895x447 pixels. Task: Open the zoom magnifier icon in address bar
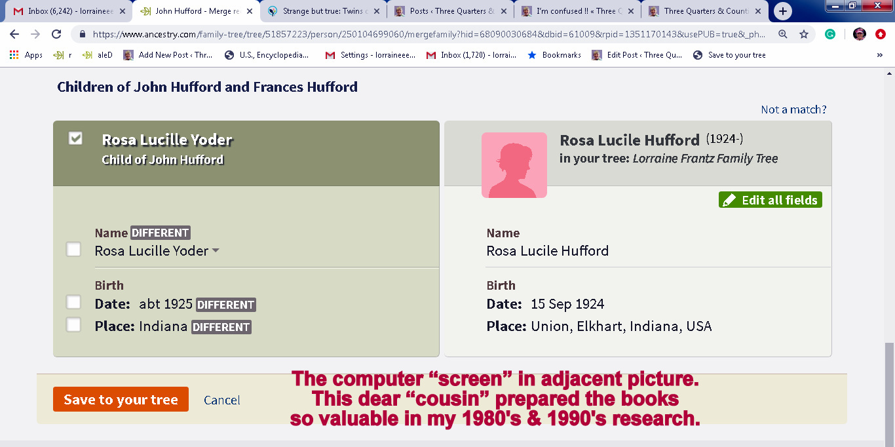783,35
